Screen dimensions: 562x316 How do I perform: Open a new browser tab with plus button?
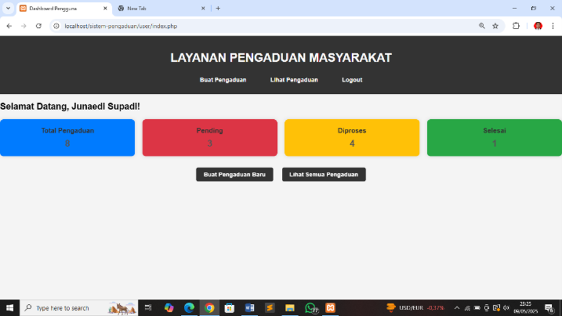[x=218, y=8]
